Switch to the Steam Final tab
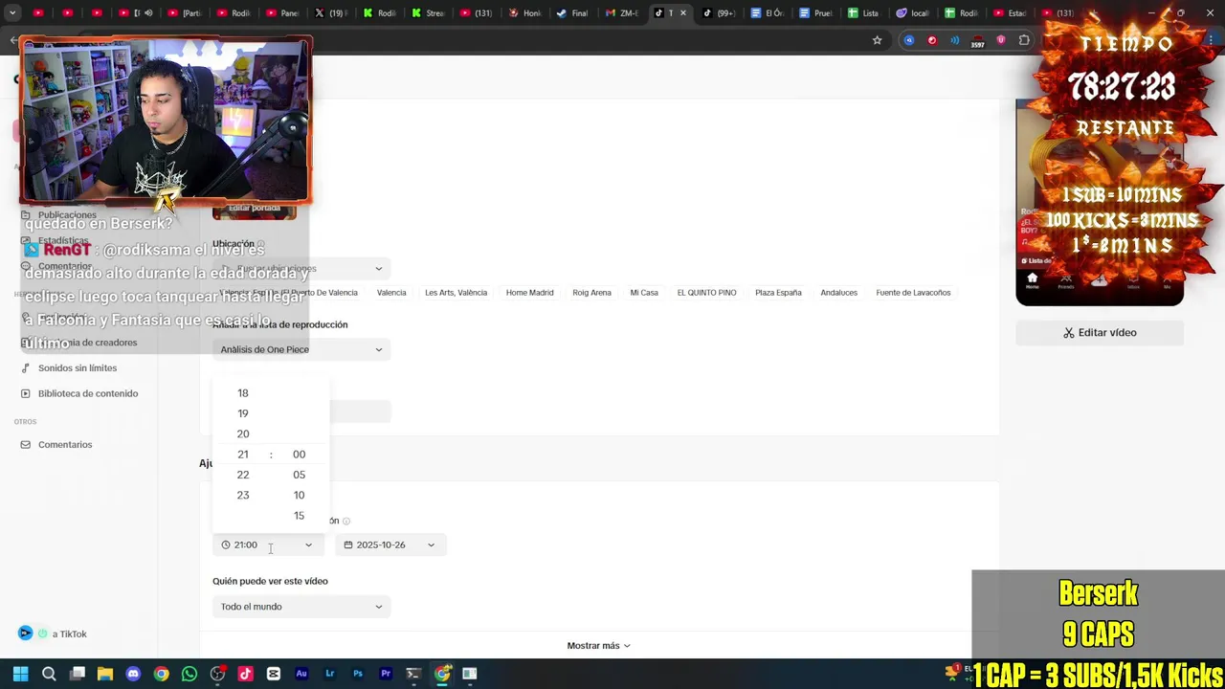 [573, 13]
